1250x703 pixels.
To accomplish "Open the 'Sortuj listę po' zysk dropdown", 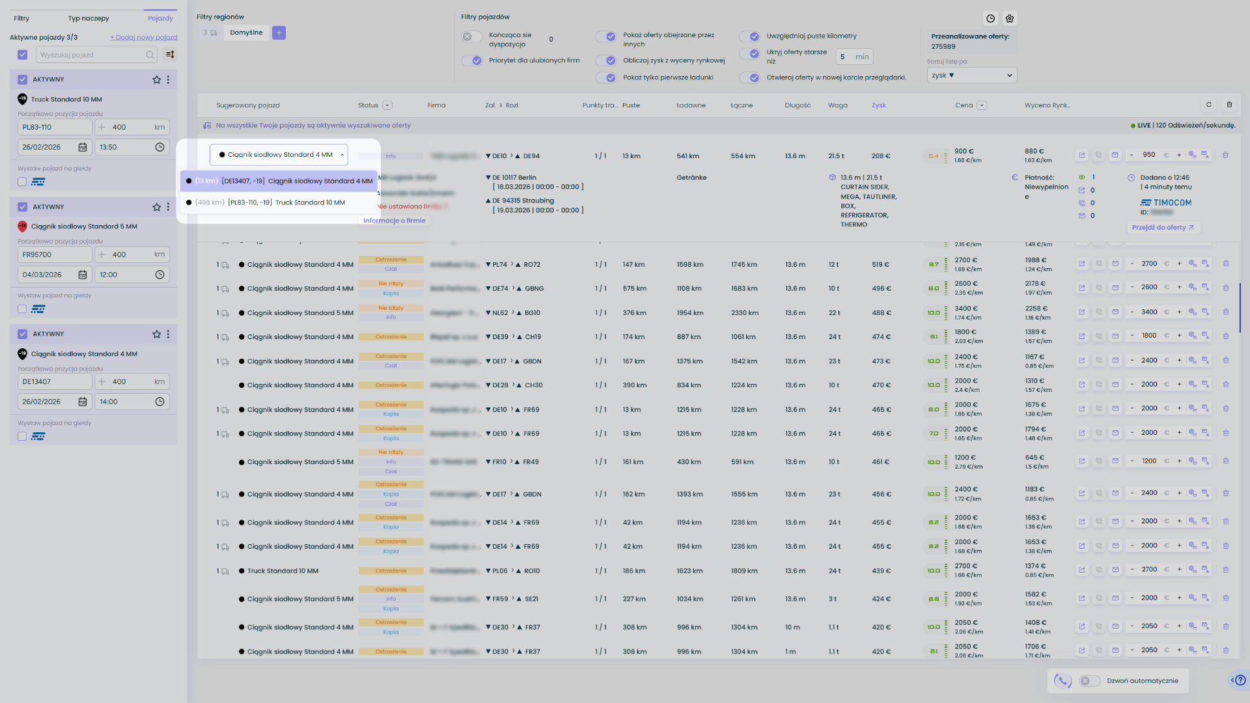I will (x=971, y=76).
